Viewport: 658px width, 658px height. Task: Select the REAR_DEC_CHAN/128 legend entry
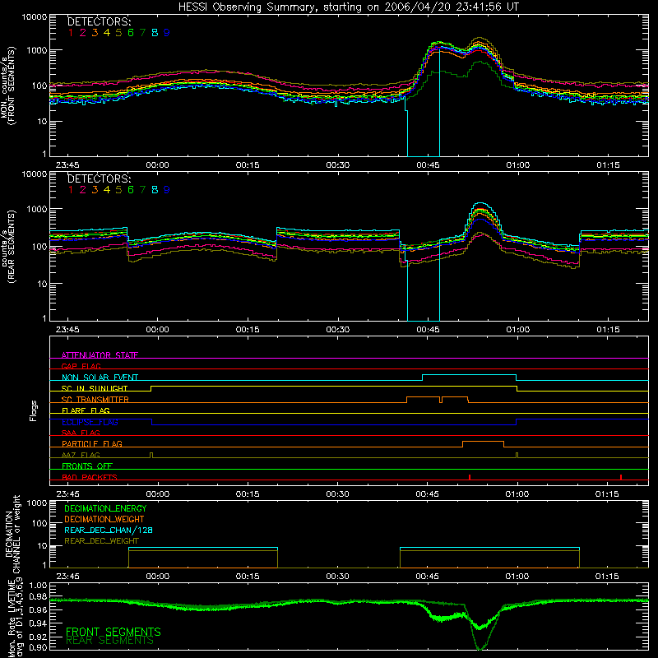pos(109,530)
